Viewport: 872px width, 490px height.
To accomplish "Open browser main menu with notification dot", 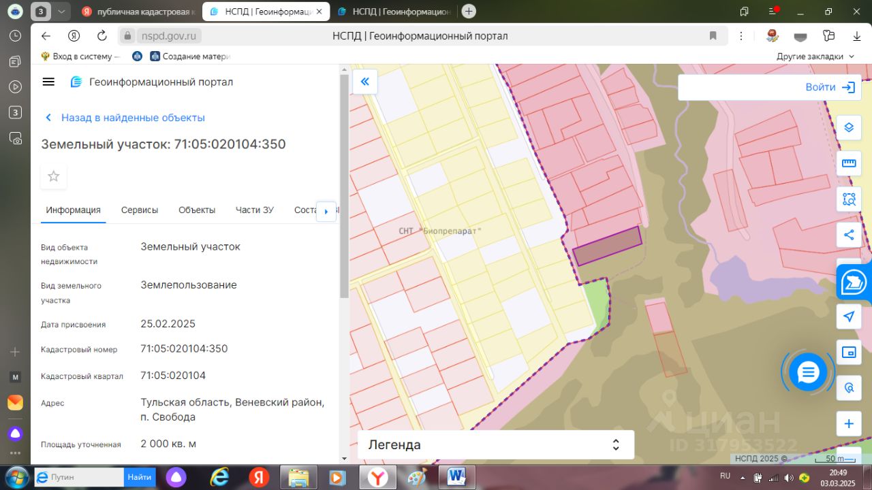I will point(773,11).
